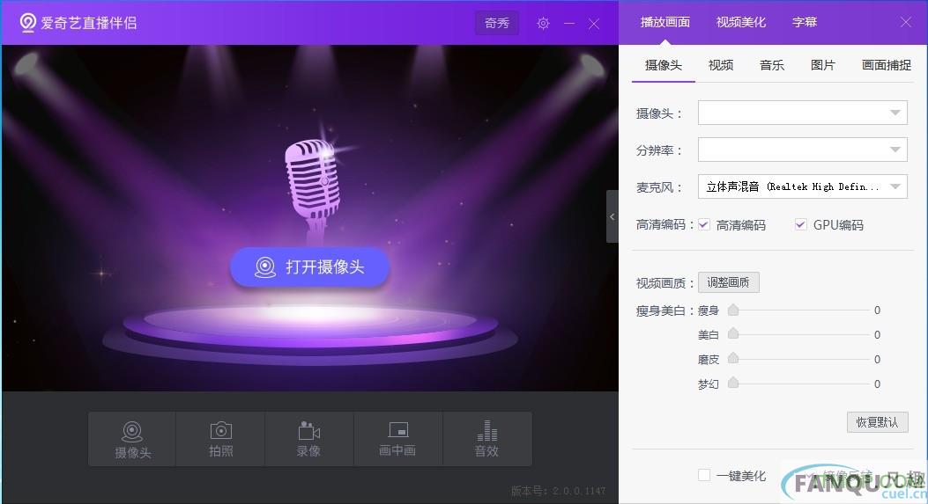Switch to the 视频美化 tab
928x504 pixels.
click(741, 23)
